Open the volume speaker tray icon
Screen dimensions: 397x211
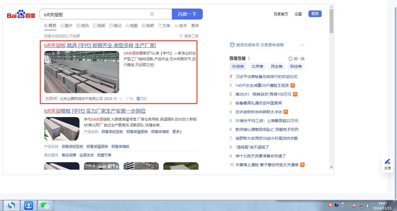pos(367,205)
